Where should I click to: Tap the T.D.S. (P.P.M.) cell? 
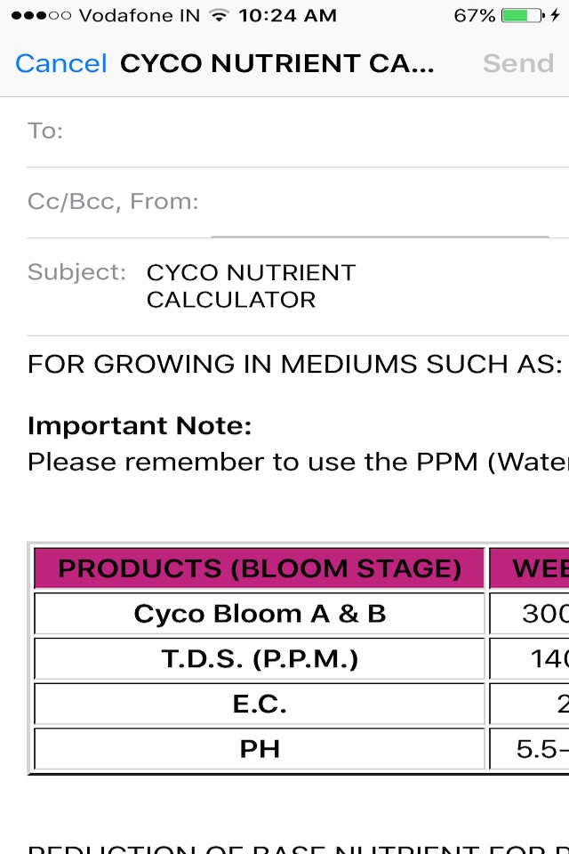260,659
